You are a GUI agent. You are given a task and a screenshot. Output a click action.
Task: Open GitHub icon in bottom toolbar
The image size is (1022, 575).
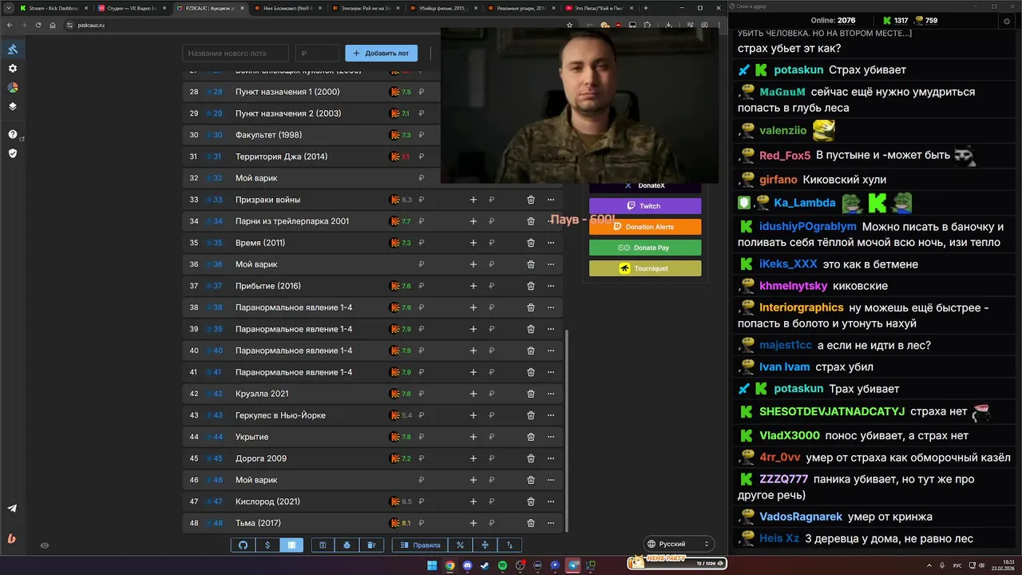click(x=244, y=545)
